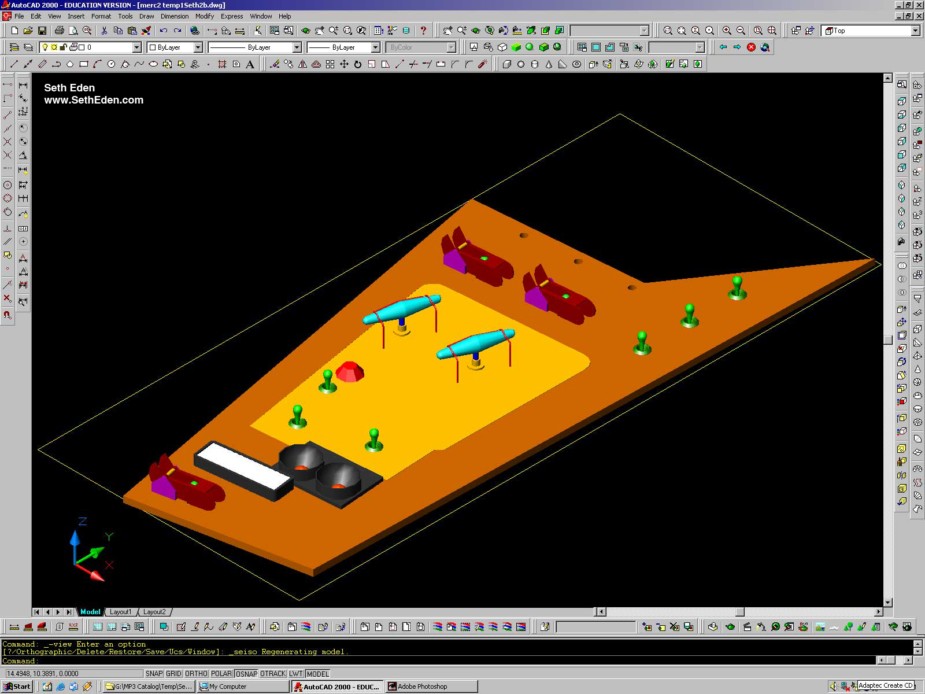
Task: Expand the ByLayer color dropdown
Action: pyautogui.click(x=198, y=47)
